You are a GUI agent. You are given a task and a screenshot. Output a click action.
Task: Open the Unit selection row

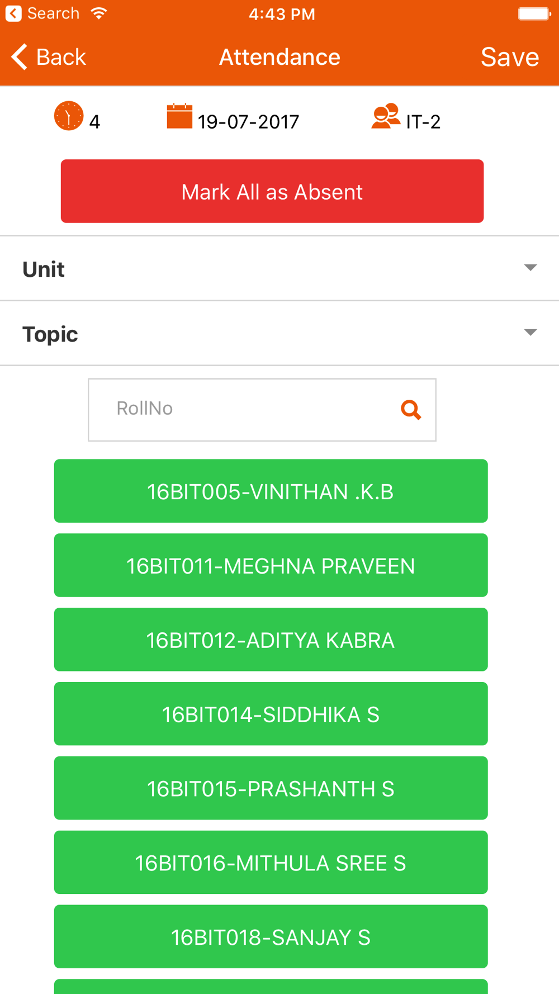(279, 268)
